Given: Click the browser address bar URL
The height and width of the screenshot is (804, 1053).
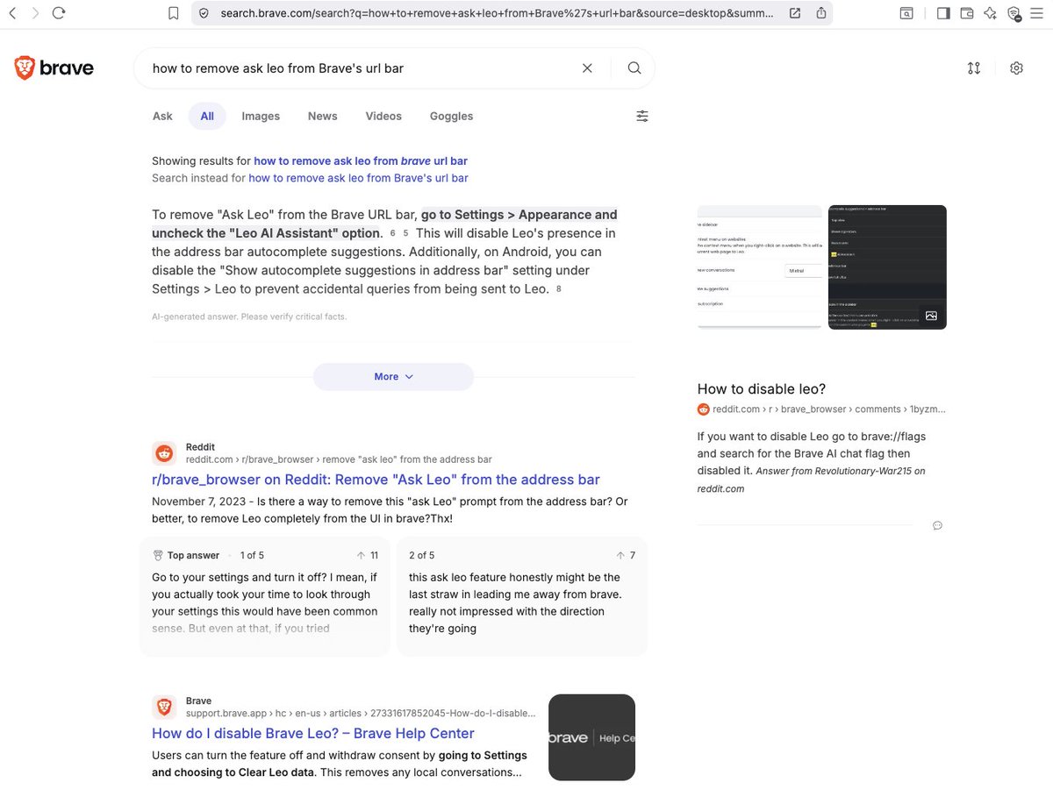Looking at the screenshot, I should [x=497, y=13].
